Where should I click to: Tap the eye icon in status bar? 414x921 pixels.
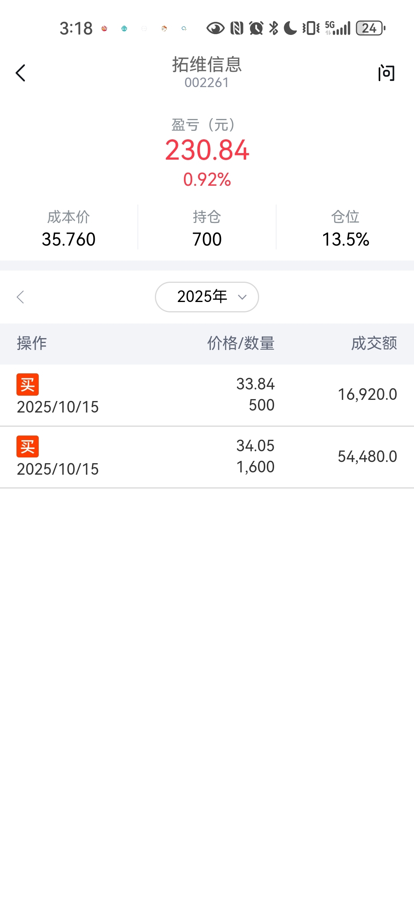215,28
